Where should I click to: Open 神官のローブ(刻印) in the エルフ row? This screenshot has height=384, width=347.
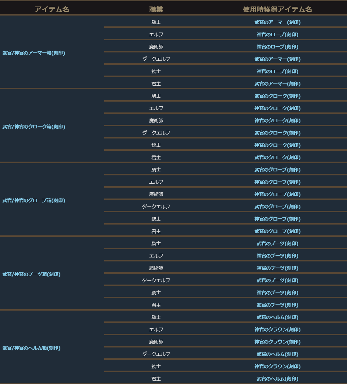277,35
